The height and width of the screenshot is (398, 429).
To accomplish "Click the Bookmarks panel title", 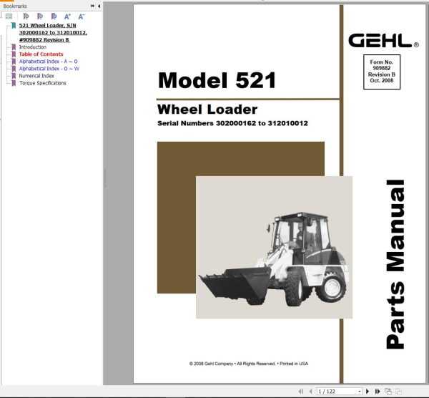I will tap(15, 6).
